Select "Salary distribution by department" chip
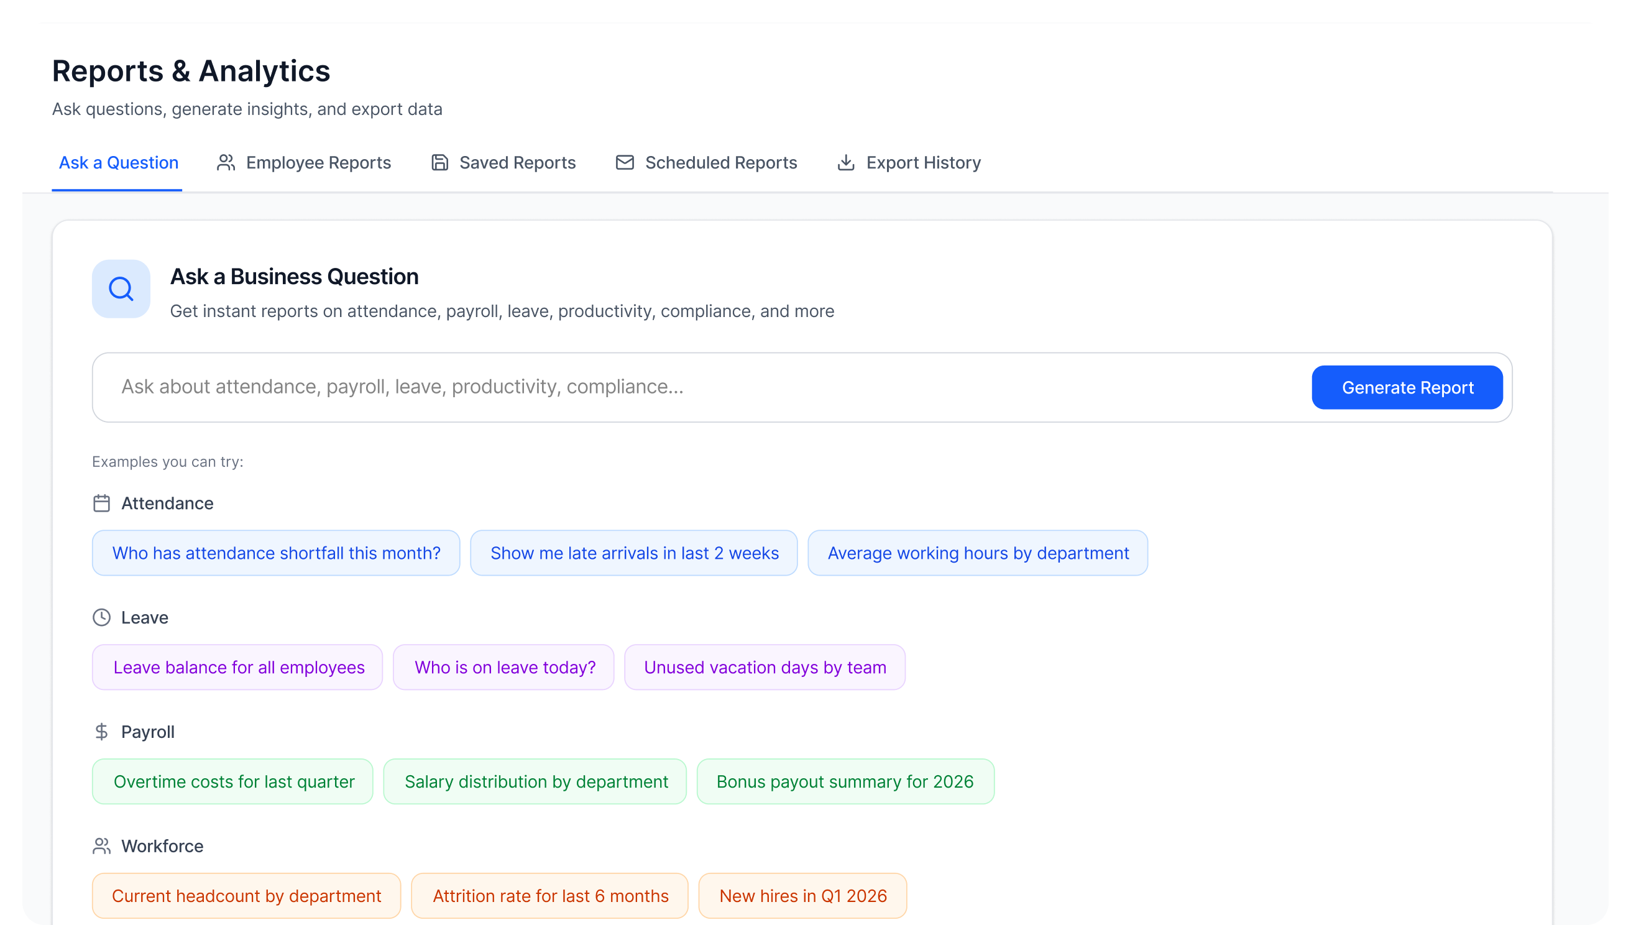The image size is (1631, 925). pos(535,781)
